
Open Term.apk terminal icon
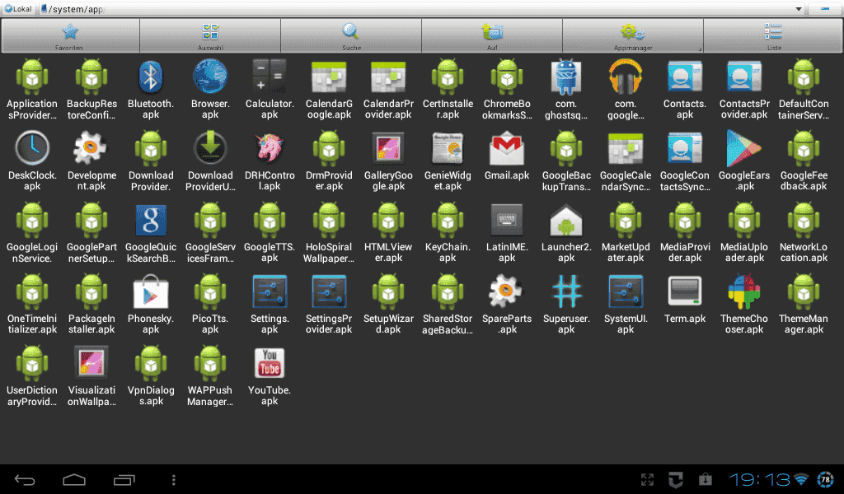[685, 291]
